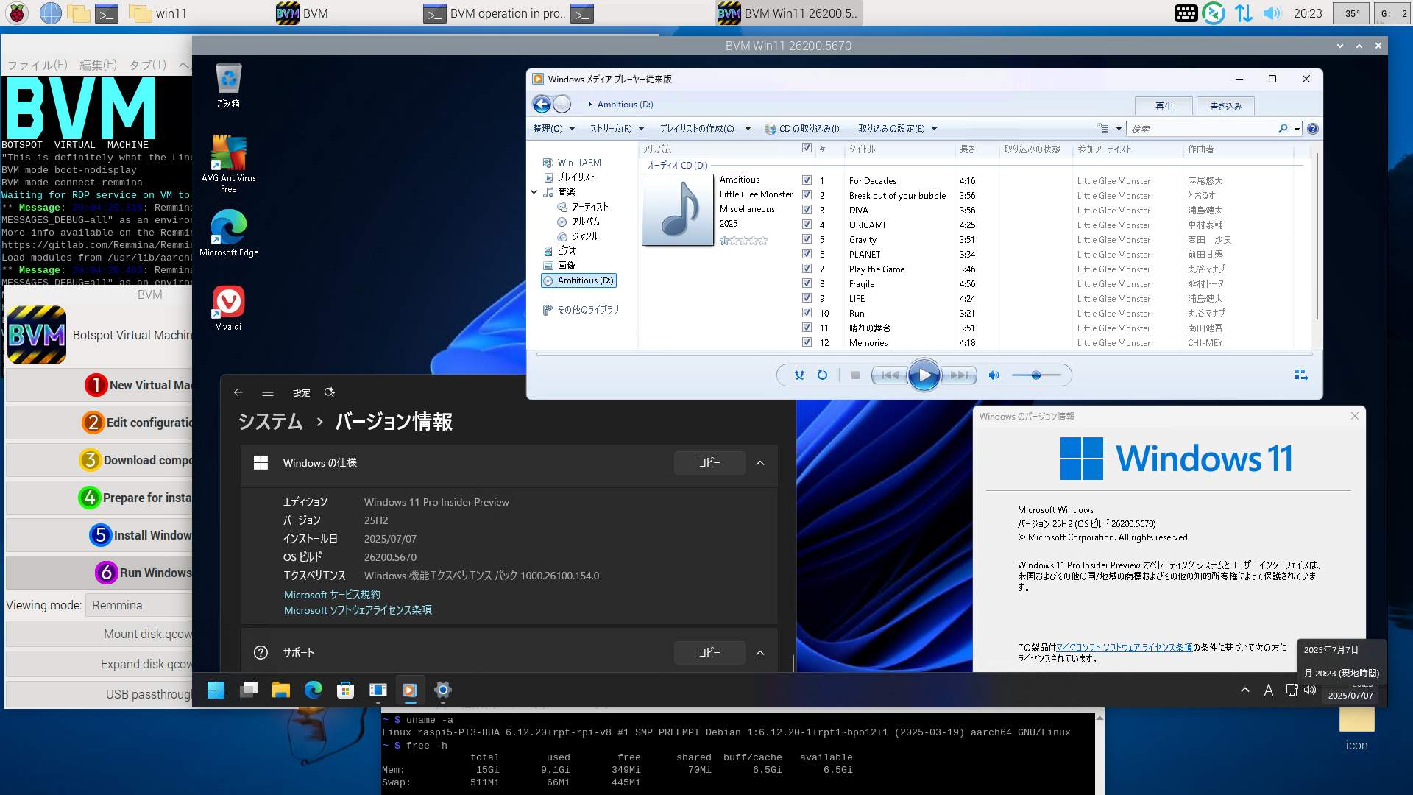
Task: Open the Vivaldi desktop icon
Action: 228,308
